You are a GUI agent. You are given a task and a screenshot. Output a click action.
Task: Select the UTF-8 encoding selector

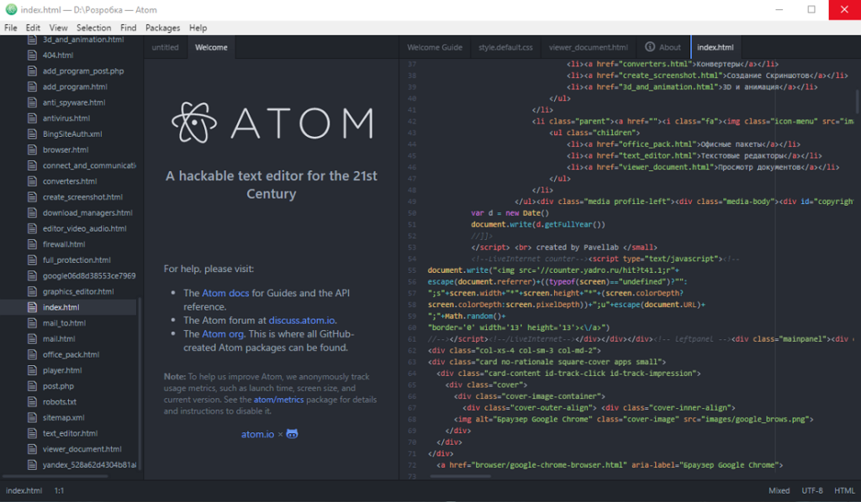[812, 490]
